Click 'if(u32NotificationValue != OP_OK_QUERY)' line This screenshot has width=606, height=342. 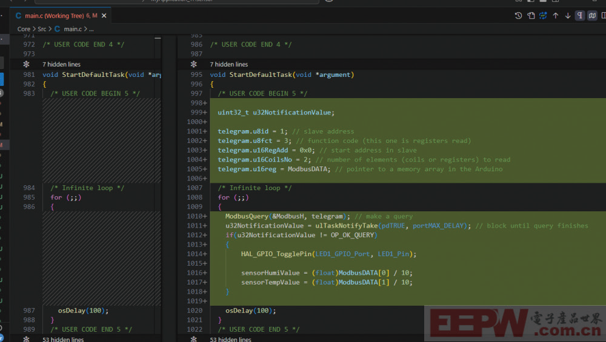click(x=301, y=235)
